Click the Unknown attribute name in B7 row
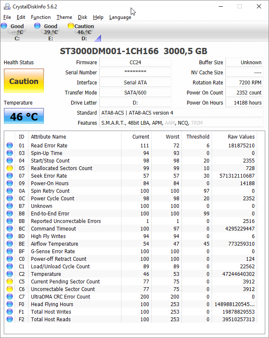Viewport: 269px width, 338px height. [41, 206]
